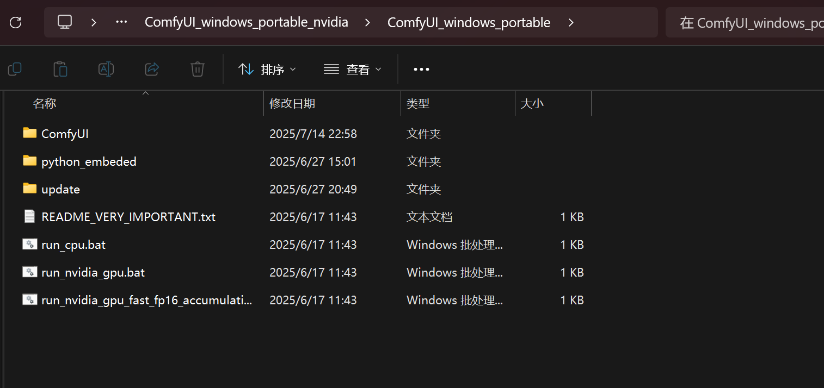Sort by 修改日期 column header
The width and height of the screenshot is (824, 388).
[292, 103]
